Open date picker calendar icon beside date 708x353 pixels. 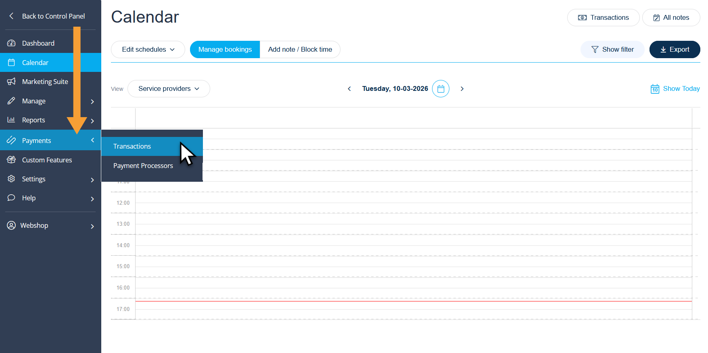click(441, 89)
